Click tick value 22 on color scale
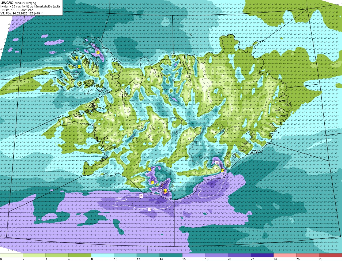 pos(252,259)
